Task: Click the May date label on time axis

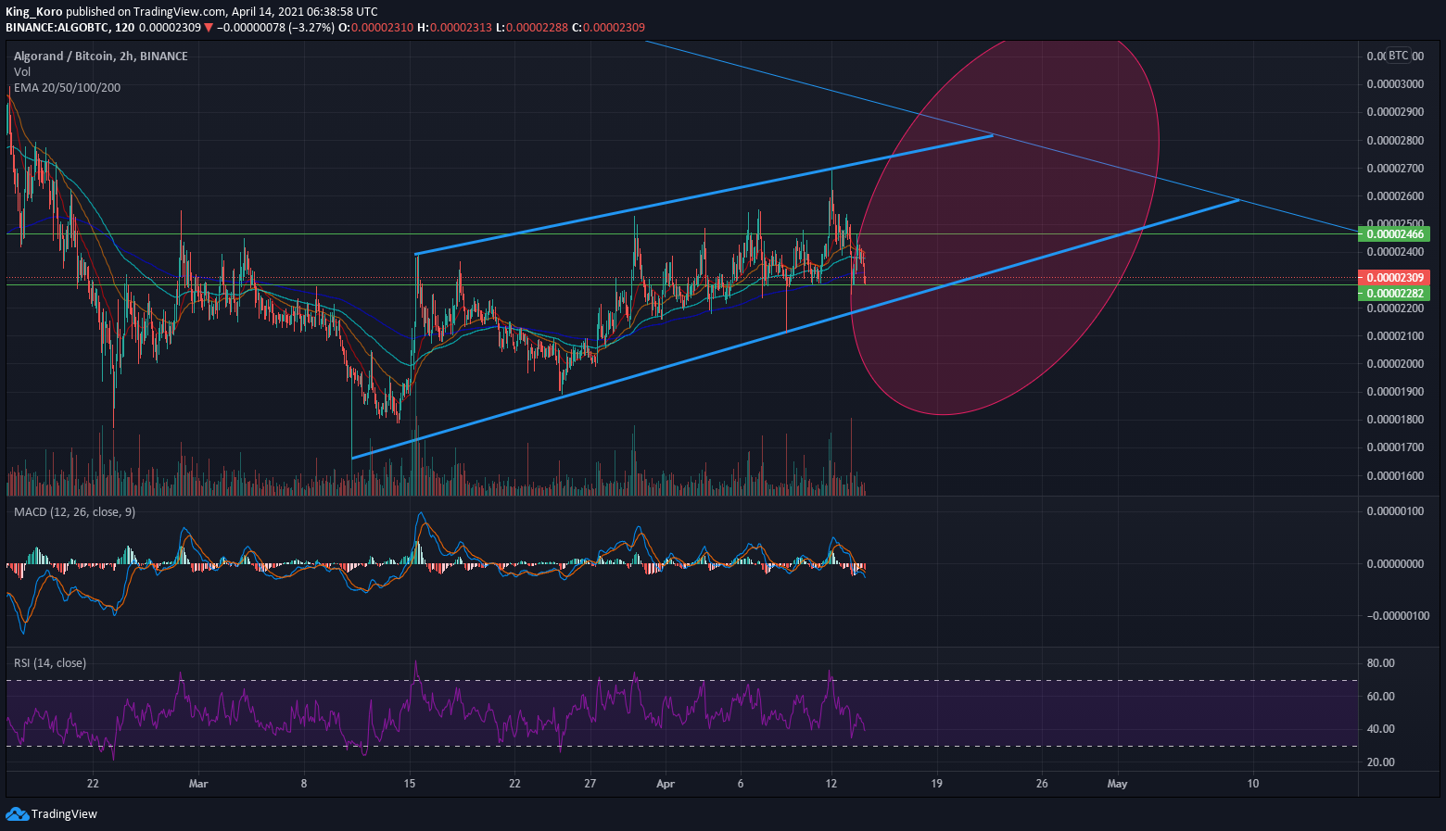Action: click(x=1117, y=783)
